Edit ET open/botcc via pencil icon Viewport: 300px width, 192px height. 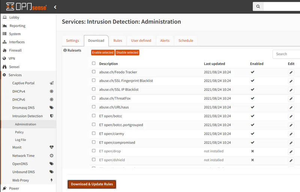click(291, 116)
